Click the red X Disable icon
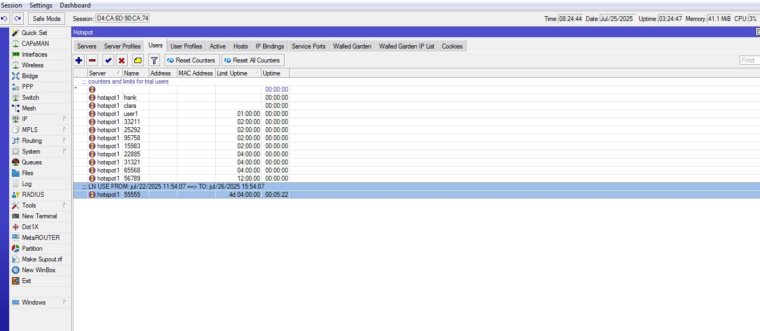This screenshot has width=760, height=331. tap(122, 60)
